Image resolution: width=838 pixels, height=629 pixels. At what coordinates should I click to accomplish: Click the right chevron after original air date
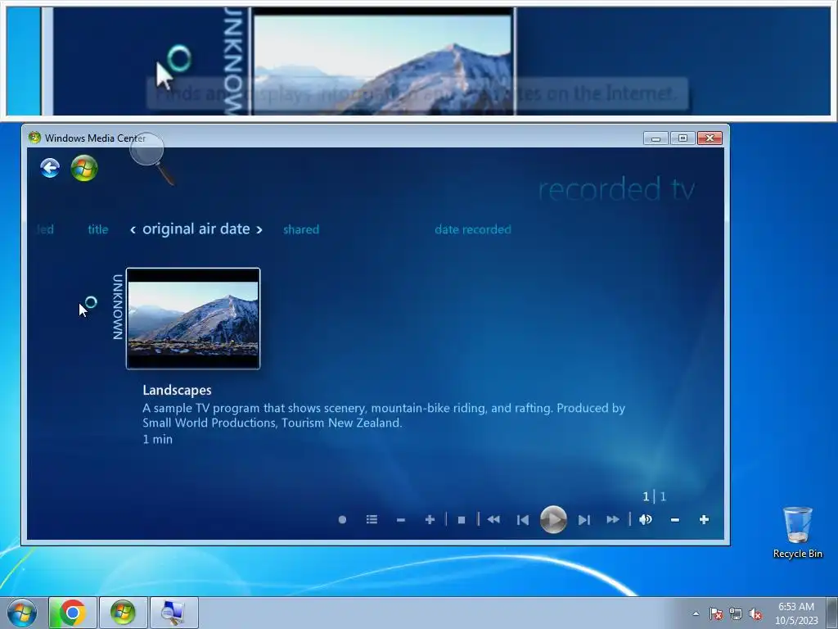[259, 229]
